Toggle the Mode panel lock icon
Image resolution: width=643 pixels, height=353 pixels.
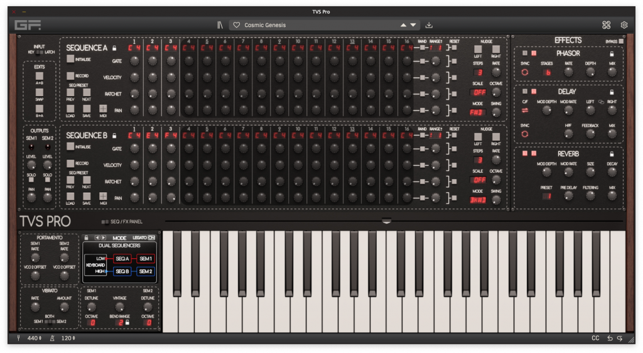coord(87,238)
